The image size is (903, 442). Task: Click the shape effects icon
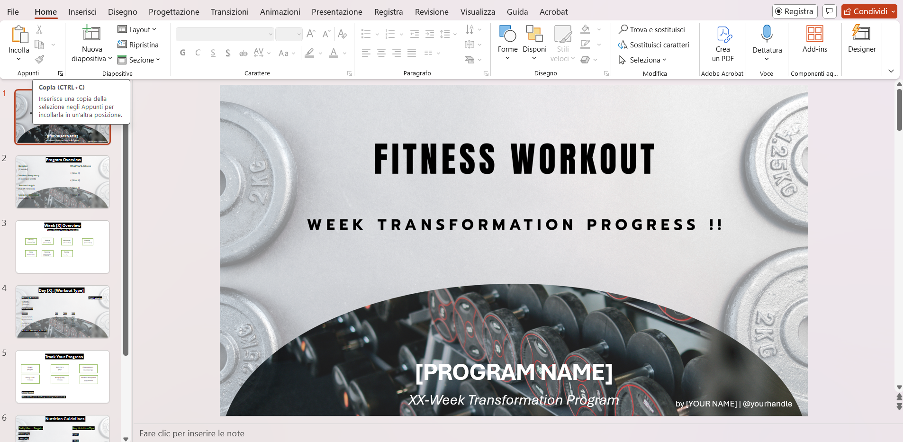click(586, 60)
